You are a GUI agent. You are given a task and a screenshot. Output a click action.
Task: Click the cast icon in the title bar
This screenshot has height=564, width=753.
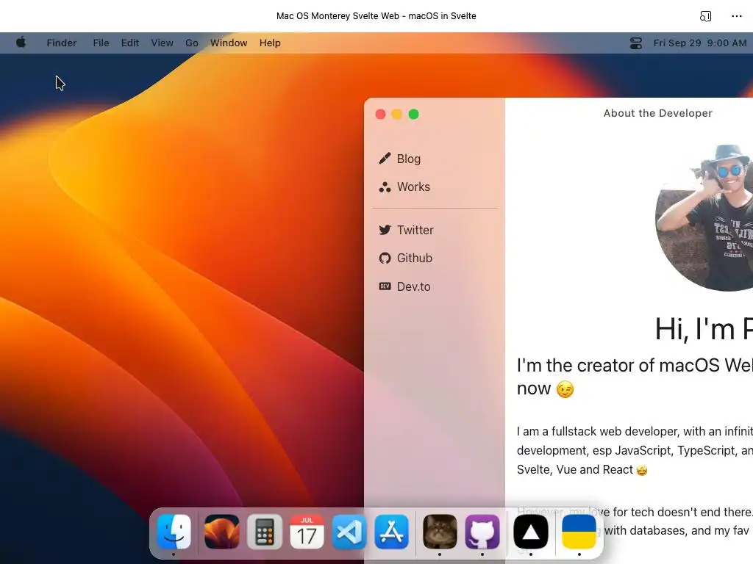pos(705,16)
